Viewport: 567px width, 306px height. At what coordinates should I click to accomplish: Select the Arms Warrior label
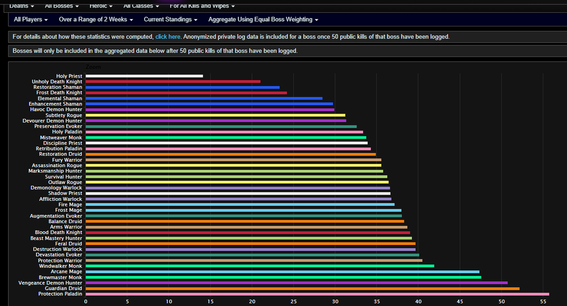click(x=67, y=227)
